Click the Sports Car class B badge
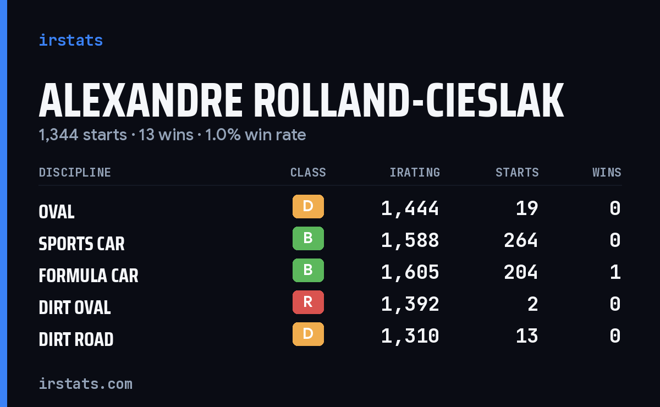Screen dimensions: 660x407 [308, 239]
